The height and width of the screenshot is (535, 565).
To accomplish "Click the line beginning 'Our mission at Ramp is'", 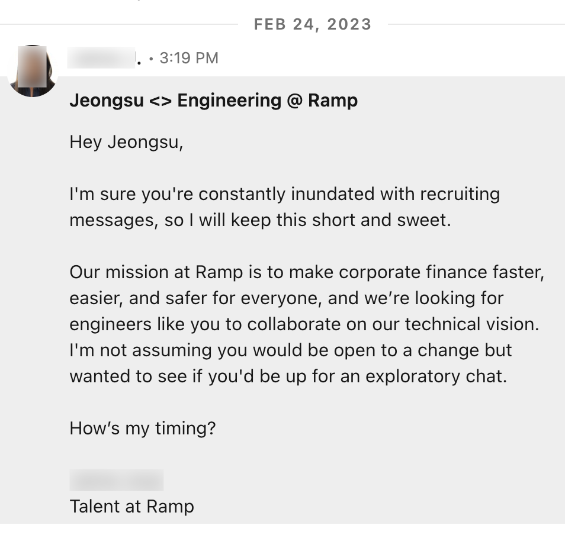I will coord(306,272).
